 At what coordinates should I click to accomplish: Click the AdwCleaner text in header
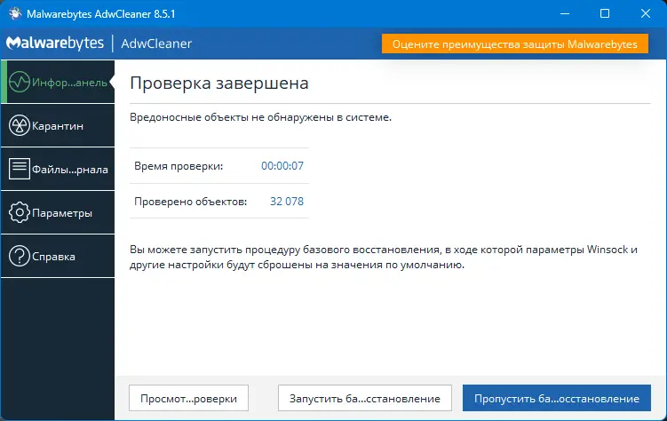156,44
